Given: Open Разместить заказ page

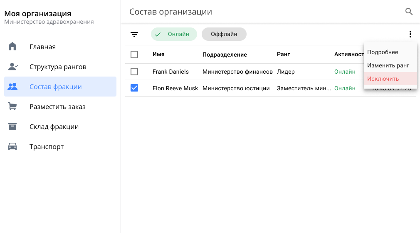Looking at the screenshot, I should 57,107.
